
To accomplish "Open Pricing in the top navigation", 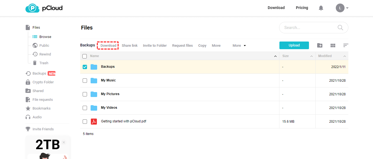I will (302, 8).
